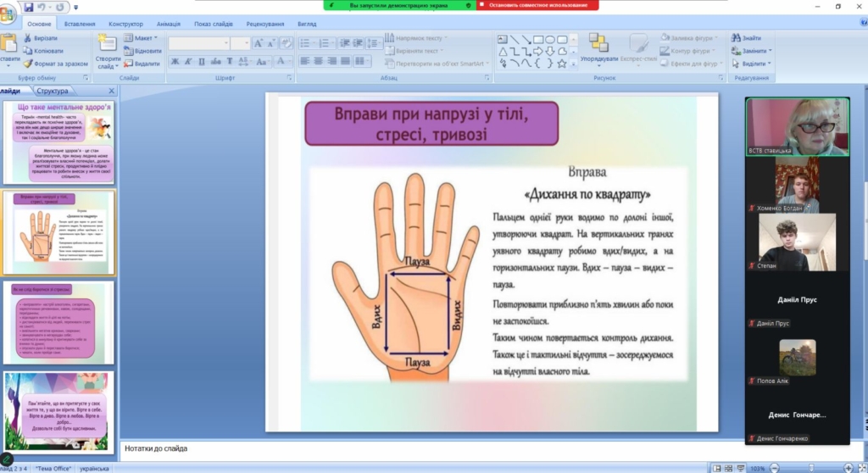The image size is (868, 473).
Task: Click the Find (Знайти) binoculars icon
Action: pos(735,38)
